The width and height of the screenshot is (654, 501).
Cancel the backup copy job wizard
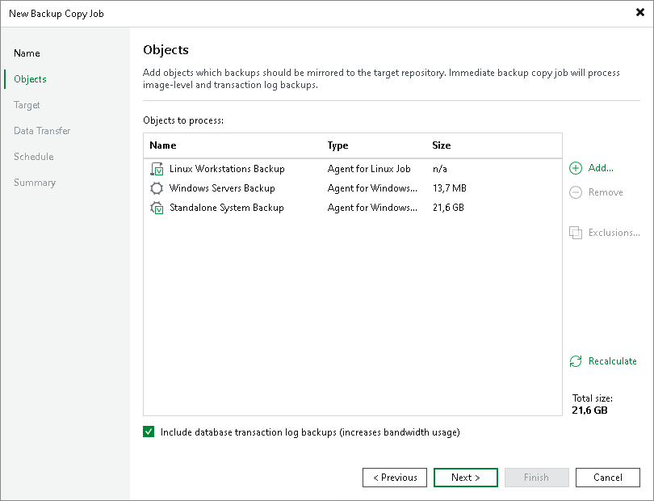click(608, 478)
